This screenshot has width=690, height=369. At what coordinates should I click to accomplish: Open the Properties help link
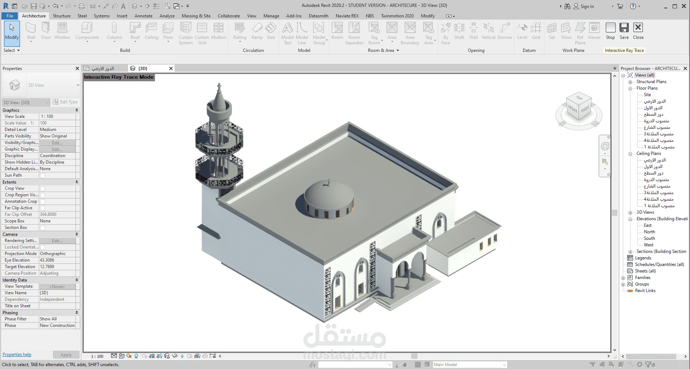tap(17, 354)
